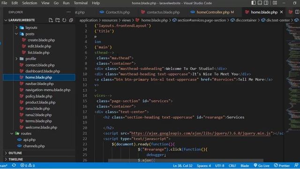Open rana.blade.php file
Image resolution: width=300 pixels, height=169 pixels.
tap(37, 108)
